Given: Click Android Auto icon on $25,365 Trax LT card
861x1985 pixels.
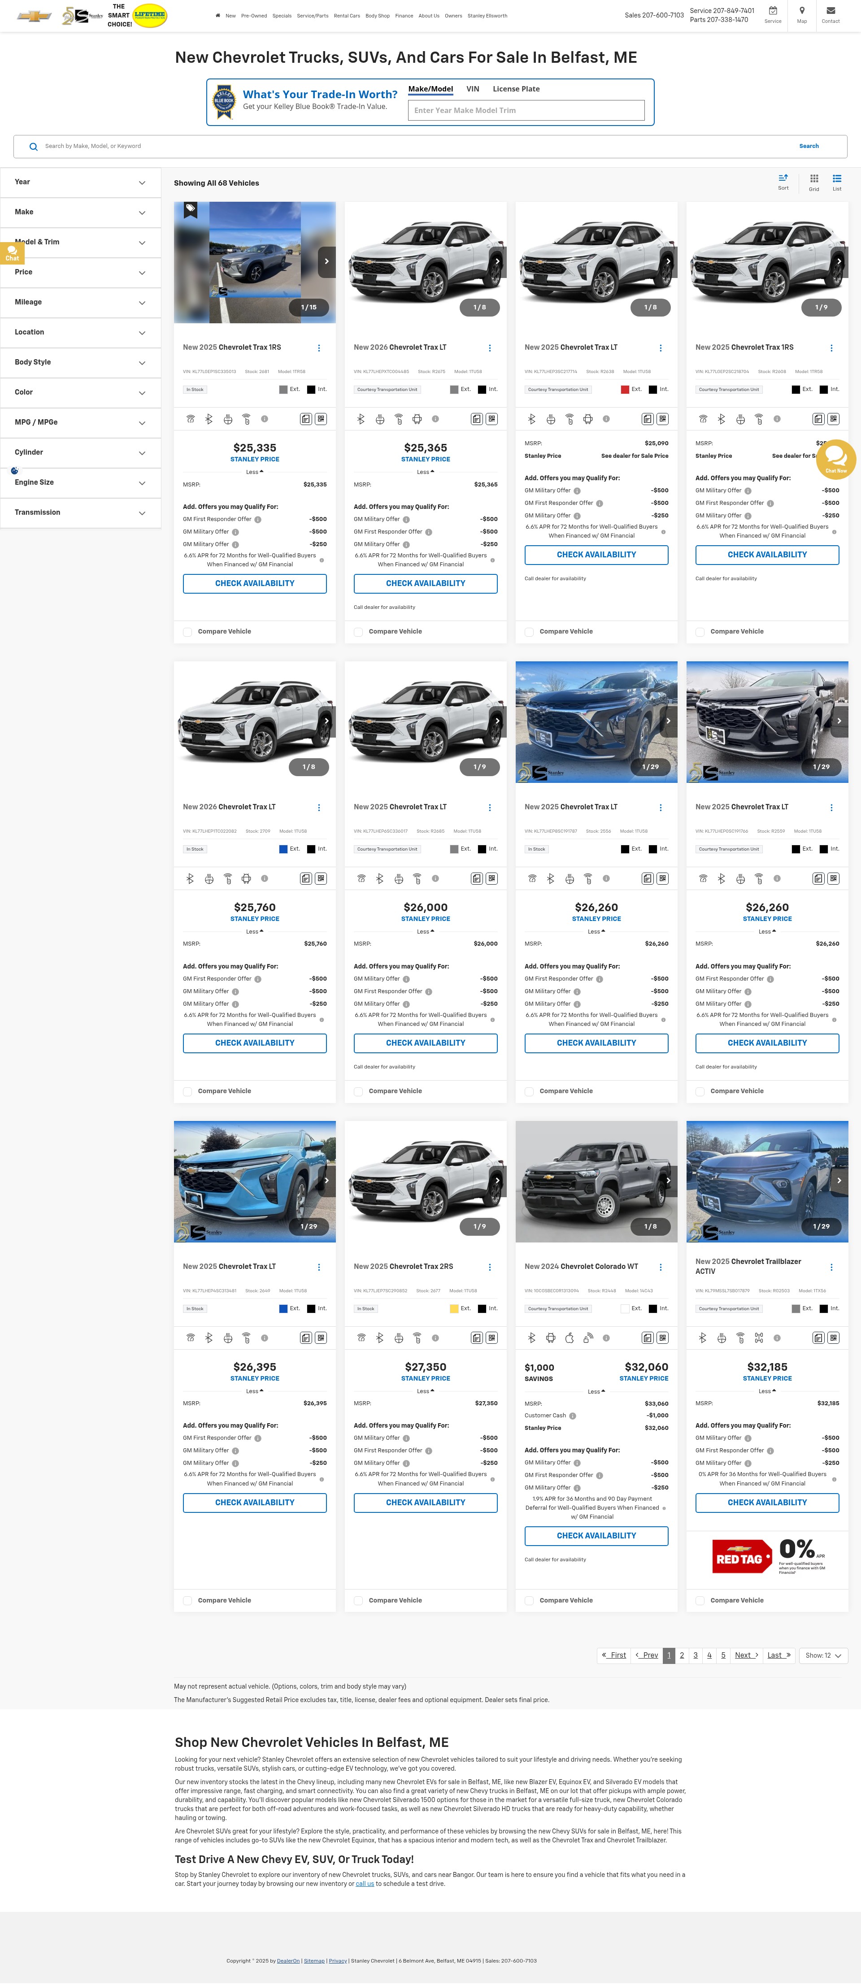Looking at the screenshot, I should (417, 419).
